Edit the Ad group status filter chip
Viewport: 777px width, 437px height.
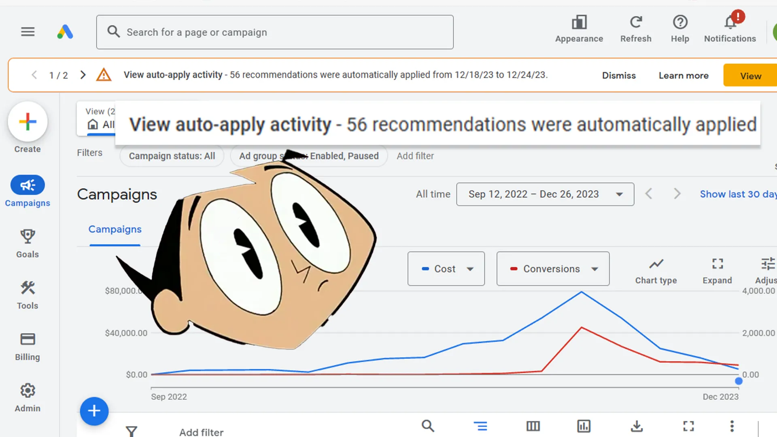(309, 156)
